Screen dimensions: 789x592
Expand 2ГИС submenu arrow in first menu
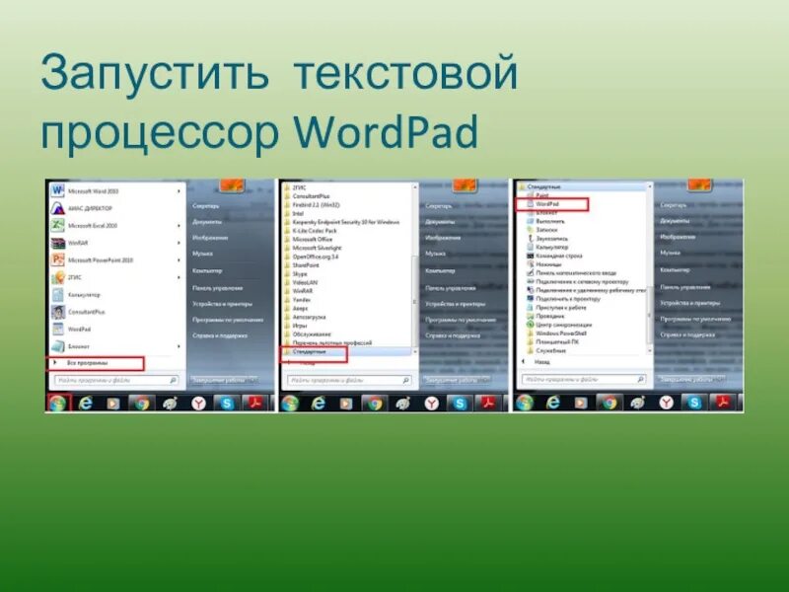click(x=179, y=277)
